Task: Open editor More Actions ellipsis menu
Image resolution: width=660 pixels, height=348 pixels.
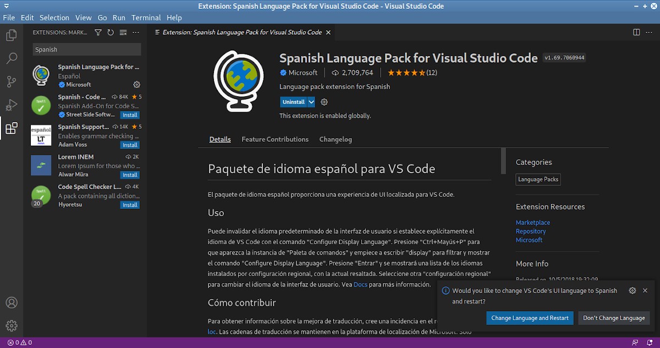Action: (650, 32)
